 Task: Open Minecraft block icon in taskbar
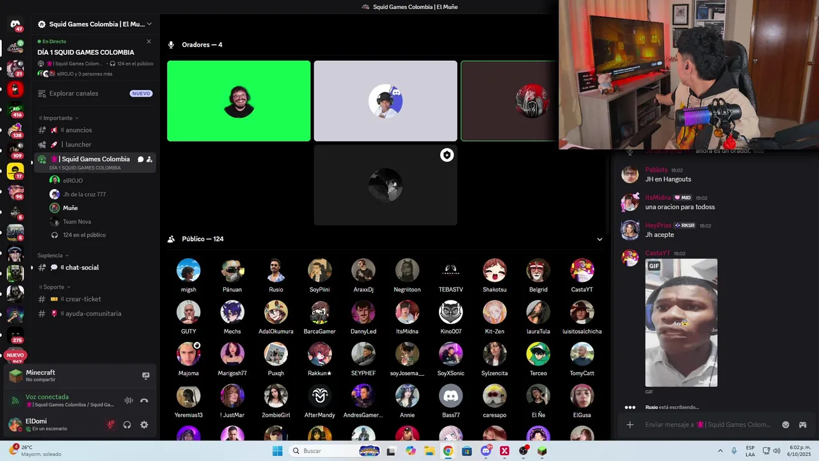pyautogui.click(x=542, y=451)
